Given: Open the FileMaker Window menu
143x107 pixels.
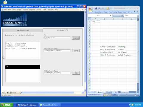Looking at the screenshot, I should 50,10.
